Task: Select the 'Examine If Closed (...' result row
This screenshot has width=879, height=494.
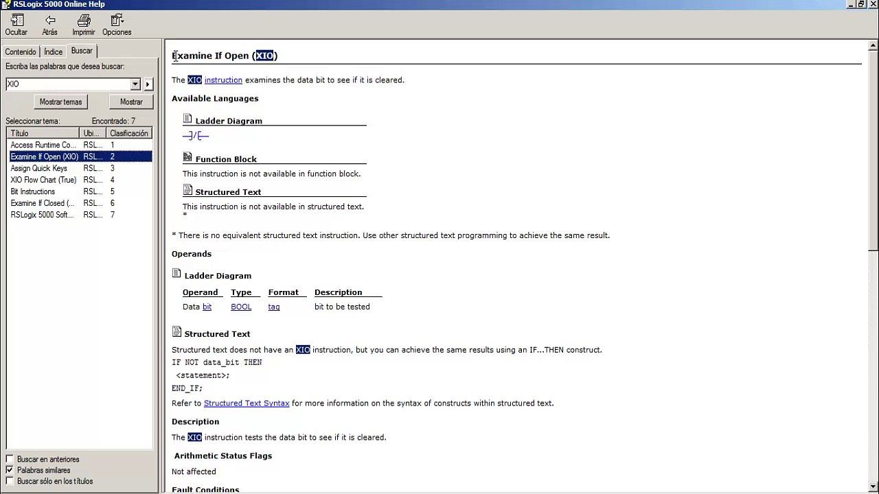Action: (x=80, y=203)
